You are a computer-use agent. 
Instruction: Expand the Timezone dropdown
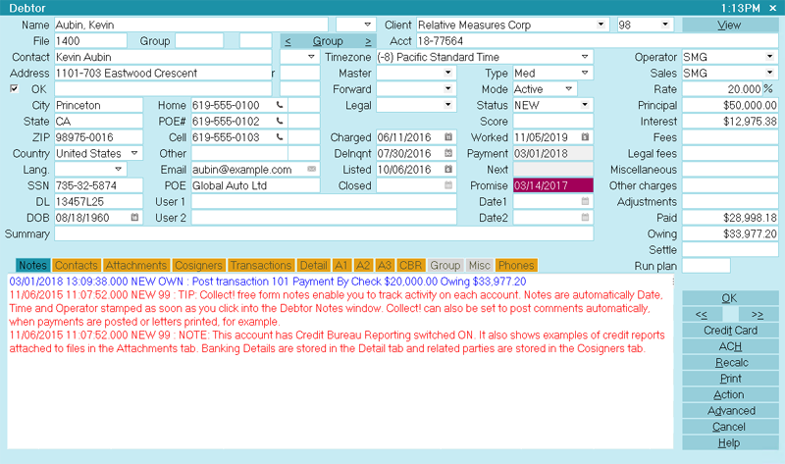pyautogui.click(x=584, y=57)
